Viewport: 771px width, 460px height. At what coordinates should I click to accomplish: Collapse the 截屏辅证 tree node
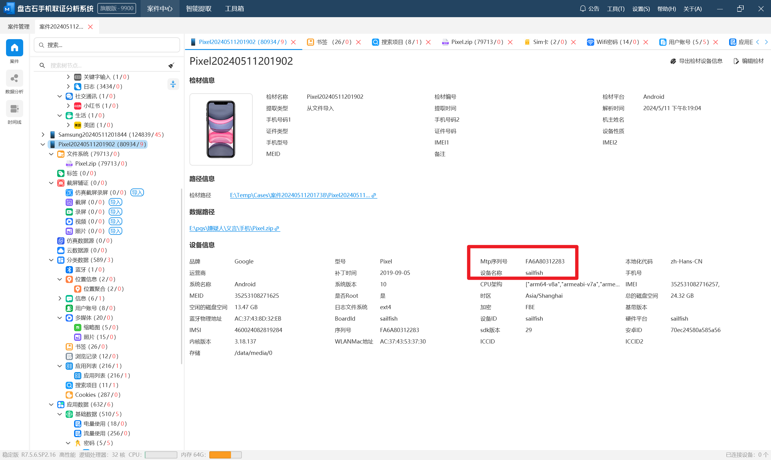(52, 183)
